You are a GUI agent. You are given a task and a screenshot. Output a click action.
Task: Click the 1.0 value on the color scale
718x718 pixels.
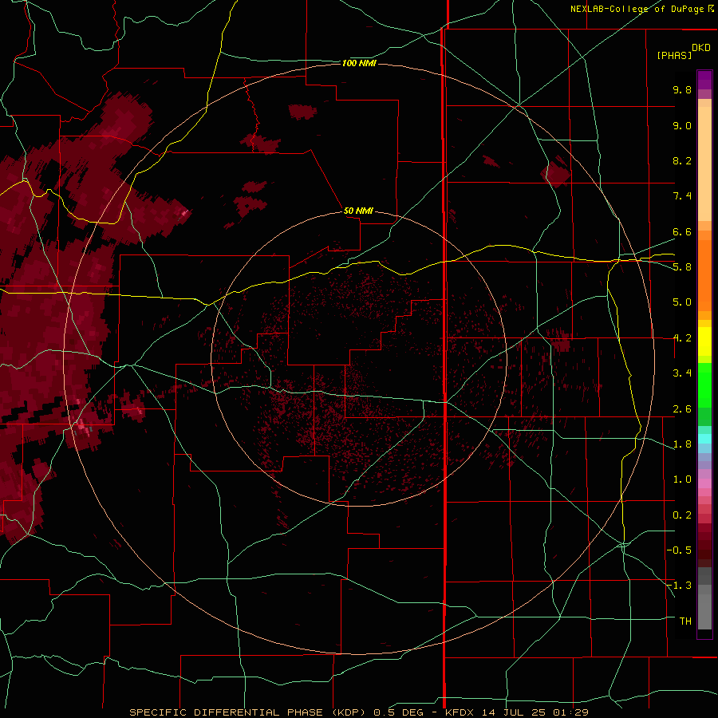coord(682,479)
